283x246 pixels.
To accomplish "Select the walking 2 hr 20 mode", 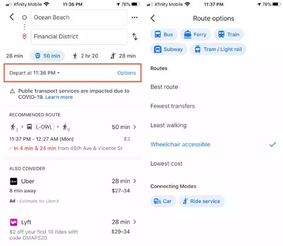I will (x=85, y=56).
